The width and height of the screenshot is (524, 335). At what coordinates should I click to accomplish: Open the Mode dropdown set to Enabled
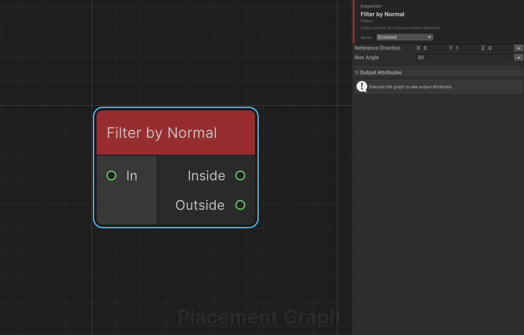point(404,37)
